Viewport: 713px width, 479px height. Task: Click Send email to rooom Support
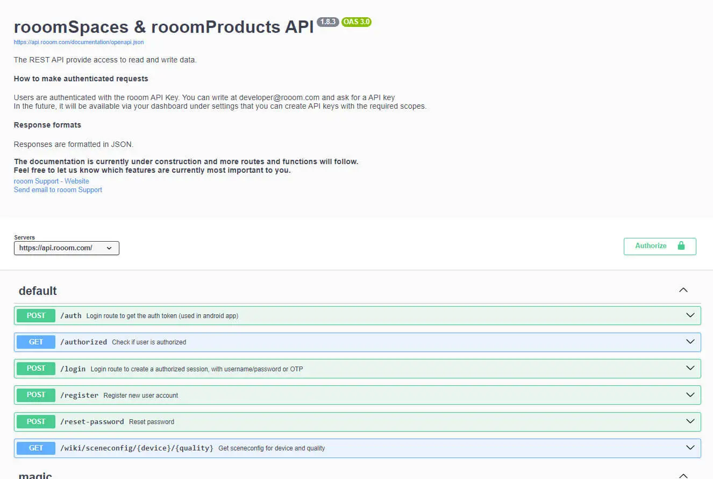click(x=58, y=190)
